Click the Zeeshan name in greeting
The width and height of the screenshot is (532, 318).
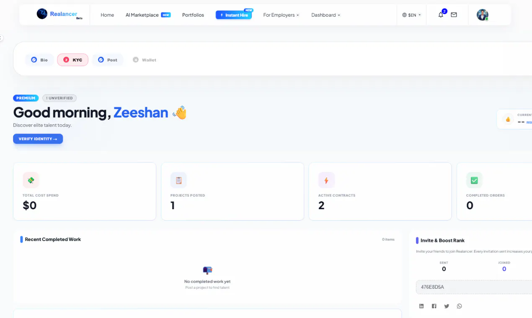[141, 113]
